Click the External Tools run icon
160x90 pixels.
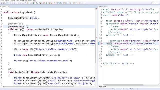click(40, 3)
